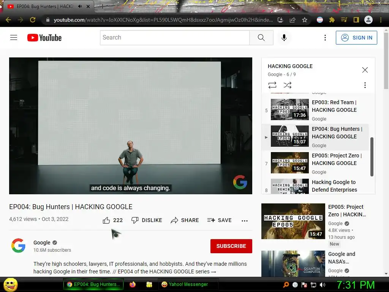The width and height of the screenshot is (389, 292).
Task: Go back with the browser back arrow
Action: (8, 20)
